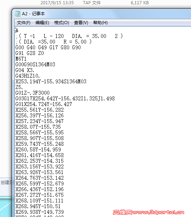Click the G01X254.724Y-156.427 line
The image size is (191, 217).
pyautogui.click(x=44, y=104)
